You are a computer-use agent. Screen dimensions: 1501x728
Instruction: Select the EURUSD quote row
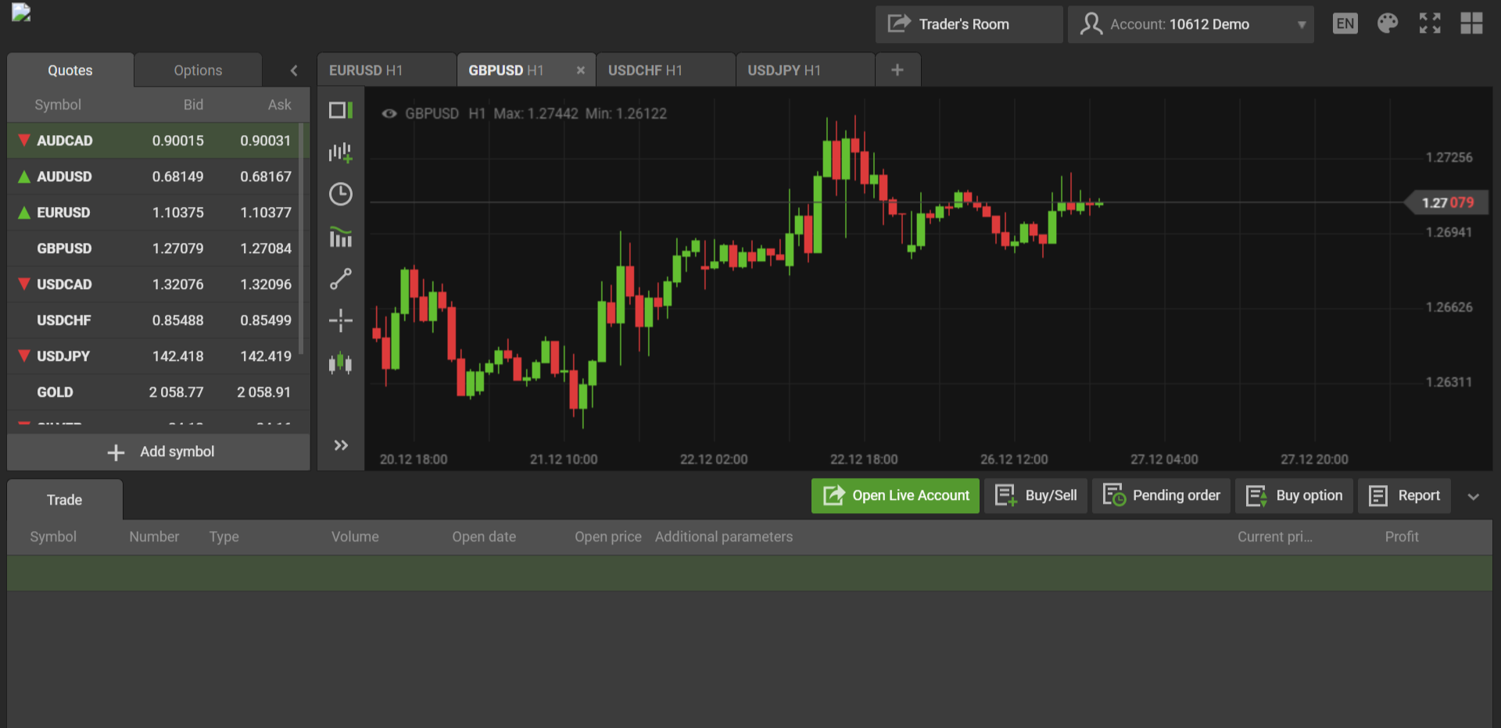[153, 212]
